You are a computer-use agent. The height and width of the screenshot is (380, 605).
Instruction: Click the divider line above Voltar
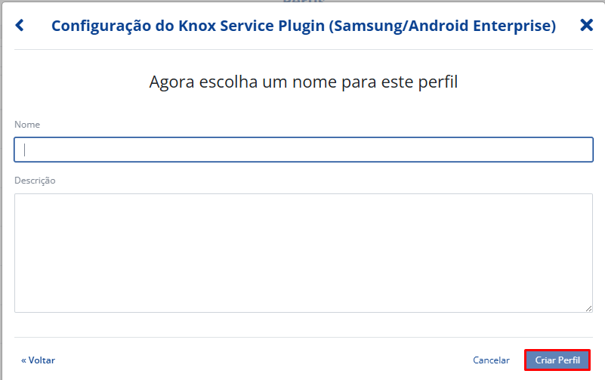[x=303, y=337]
